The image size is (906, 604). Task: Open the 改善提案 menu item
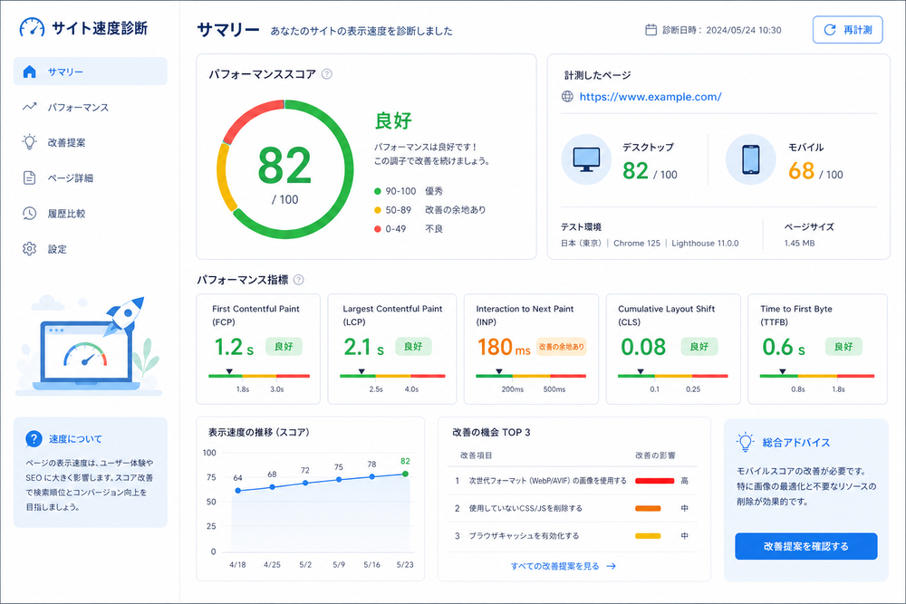(x=90, y=142)
